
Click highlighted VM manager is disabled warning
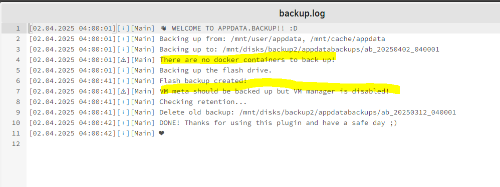274,91
